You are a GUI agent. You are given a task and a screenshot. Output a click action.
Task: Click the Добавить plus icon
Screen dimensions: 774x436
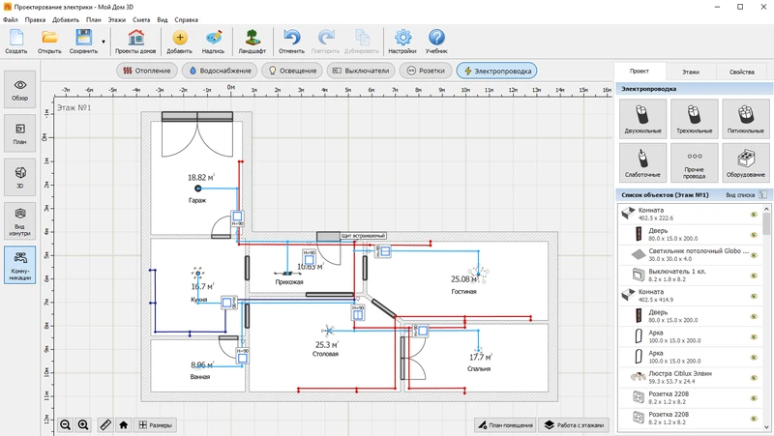179,41
